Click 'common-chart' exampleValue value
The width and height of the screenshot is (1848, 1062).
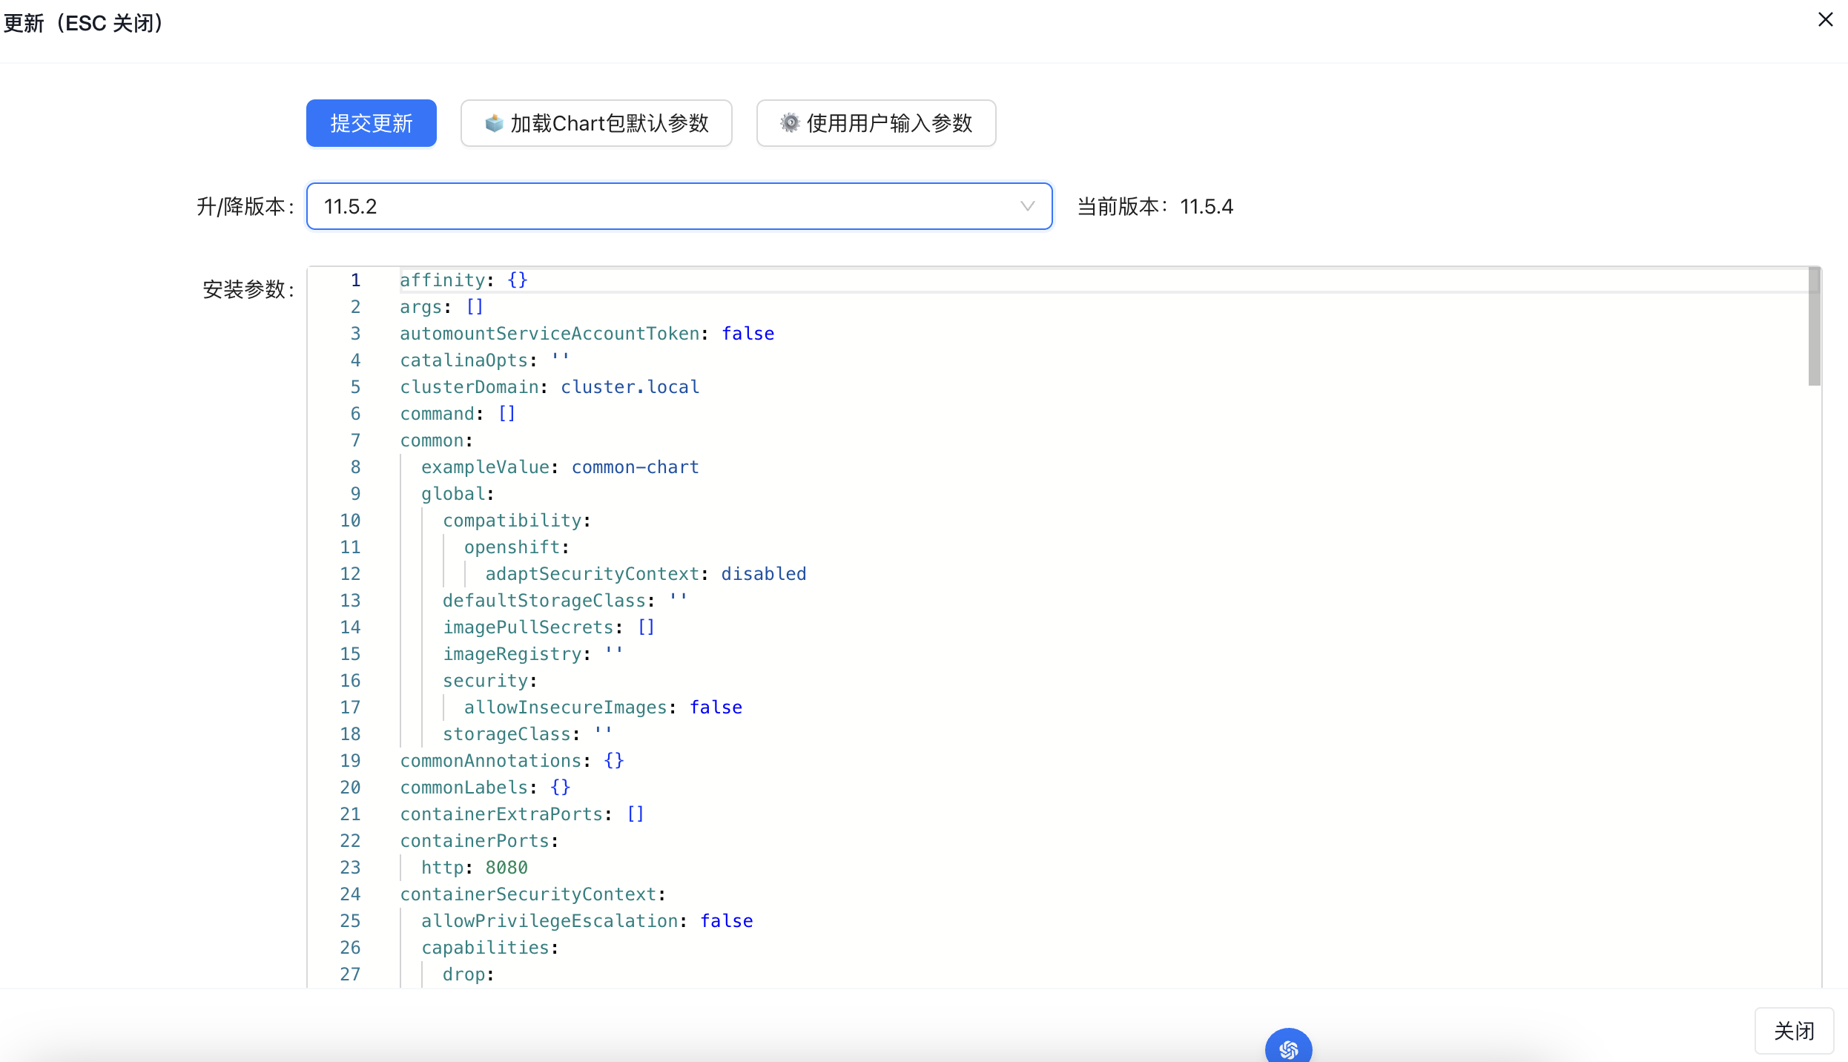635,467
